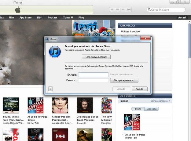
Task: Click the small iTunes icon in dialog title
Action: 47,39
